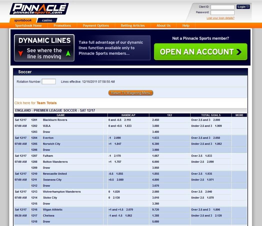Click the Open An Account button

click(x=200, y=52)
